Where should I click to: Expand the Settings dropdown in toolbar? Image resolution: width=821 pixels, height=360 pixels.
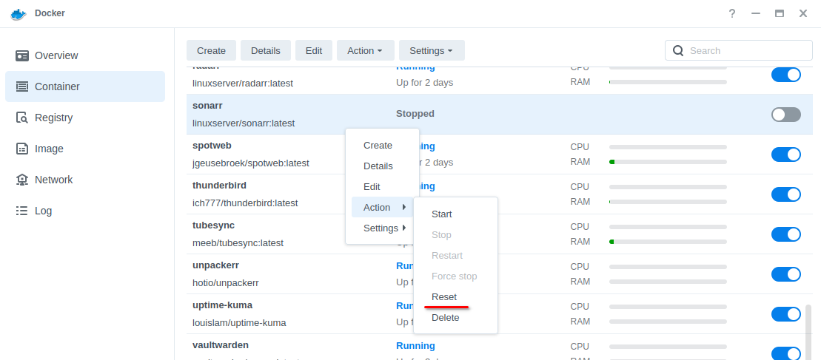[x=431, y=50]
